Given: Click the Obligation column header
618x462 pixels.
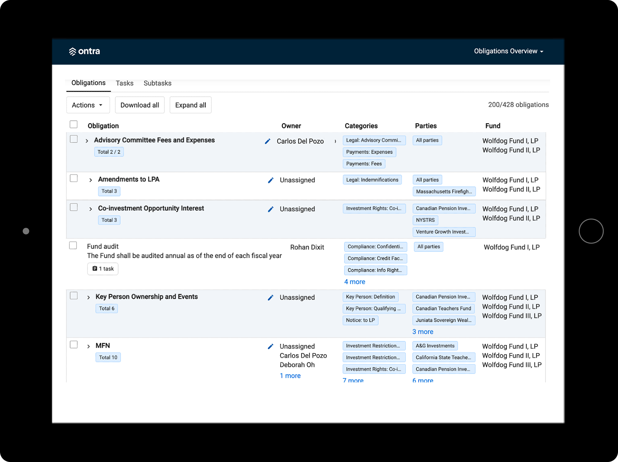Looking at the screenshot, I should point(103,126).
